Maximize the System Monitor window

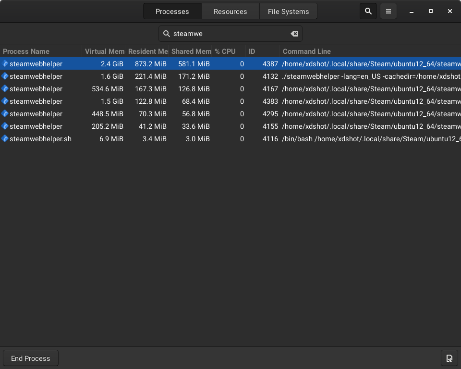point(431,11)
